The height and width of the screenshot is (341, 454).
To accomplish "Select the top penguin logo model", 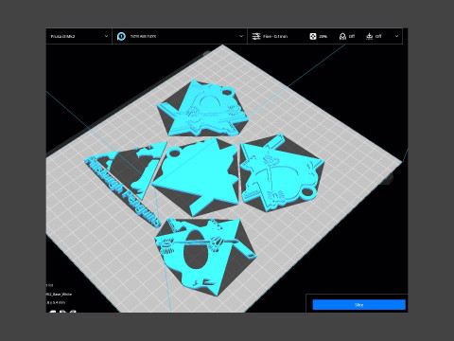I will 203,109.
